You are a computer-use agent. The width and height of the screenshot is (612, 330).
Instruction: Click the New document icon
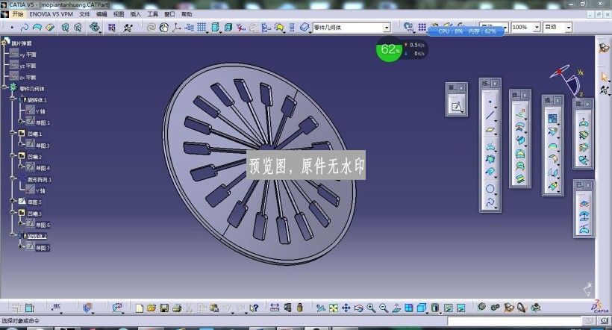tap(139, 308)
